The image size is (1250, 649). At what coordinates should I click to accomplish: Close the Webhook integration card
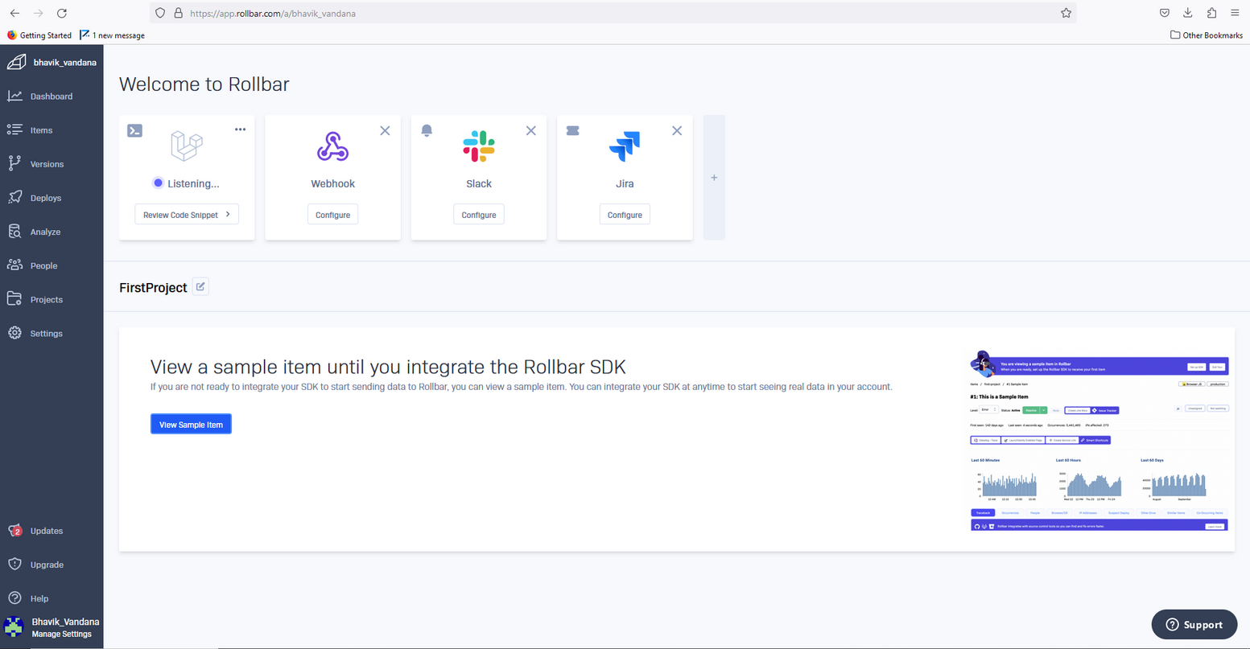pyautogui.click(x=385, y=130)
